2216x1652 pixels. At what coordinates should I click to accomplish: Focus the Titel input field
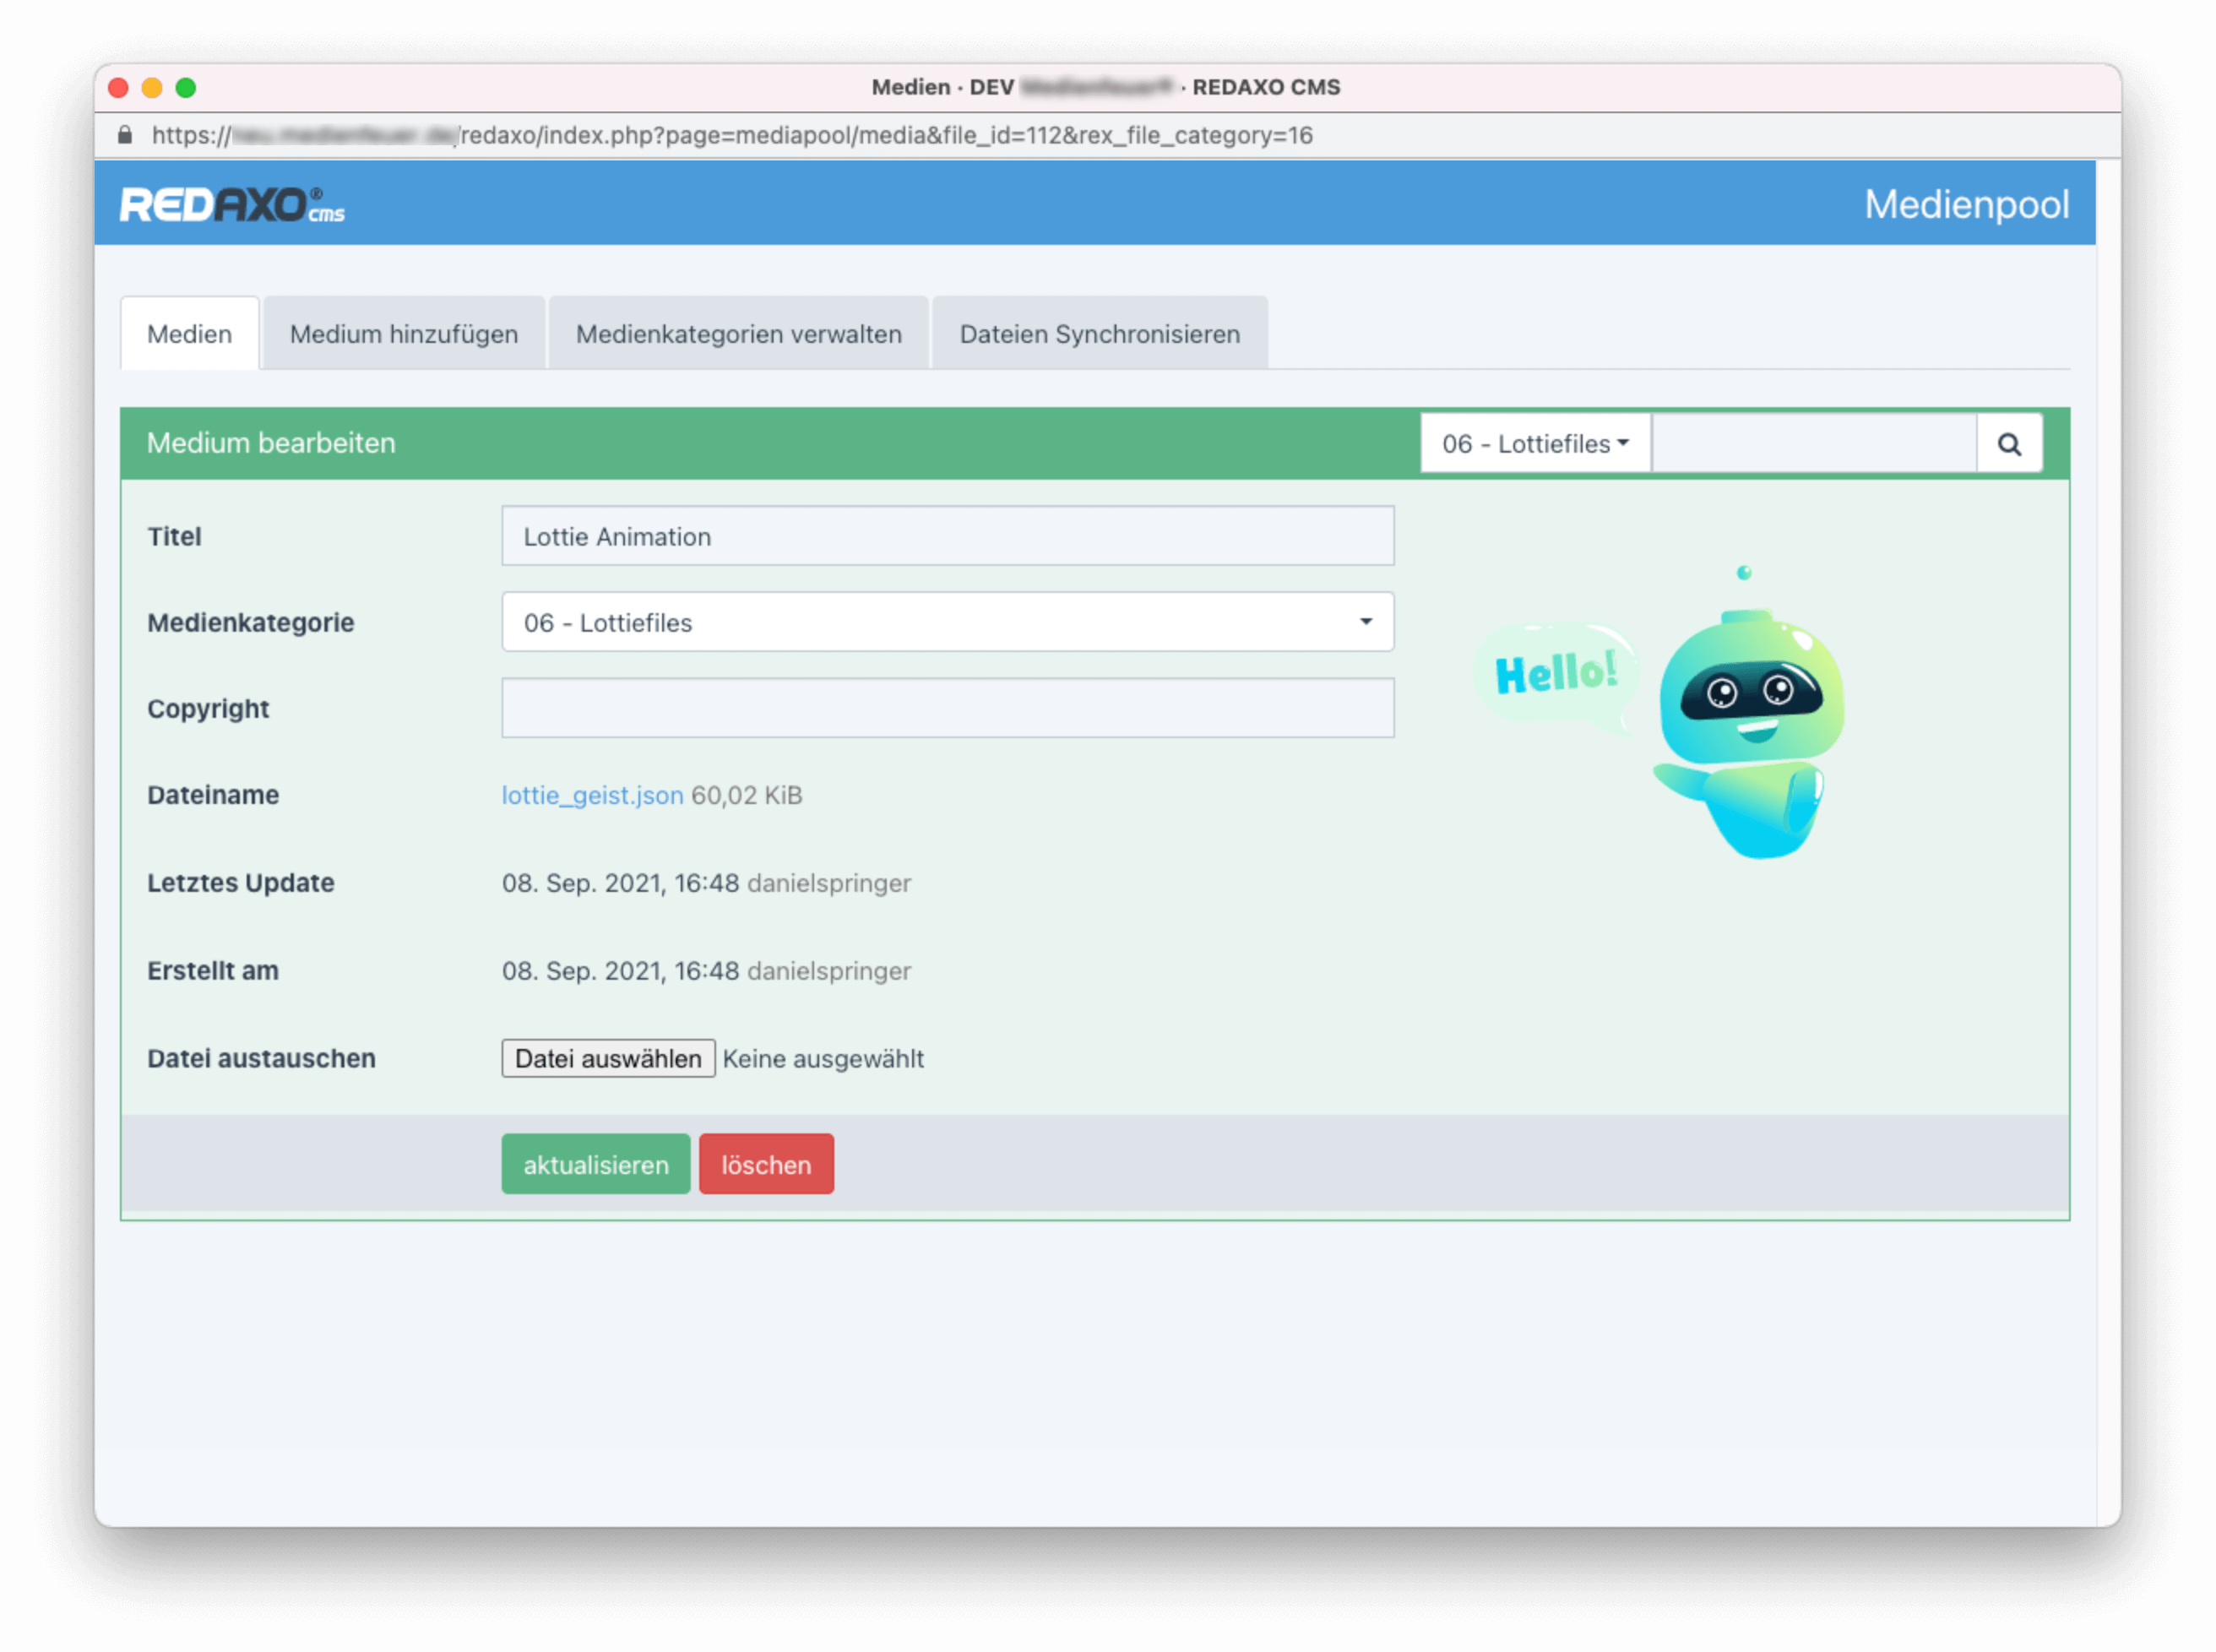coord(947,536)
